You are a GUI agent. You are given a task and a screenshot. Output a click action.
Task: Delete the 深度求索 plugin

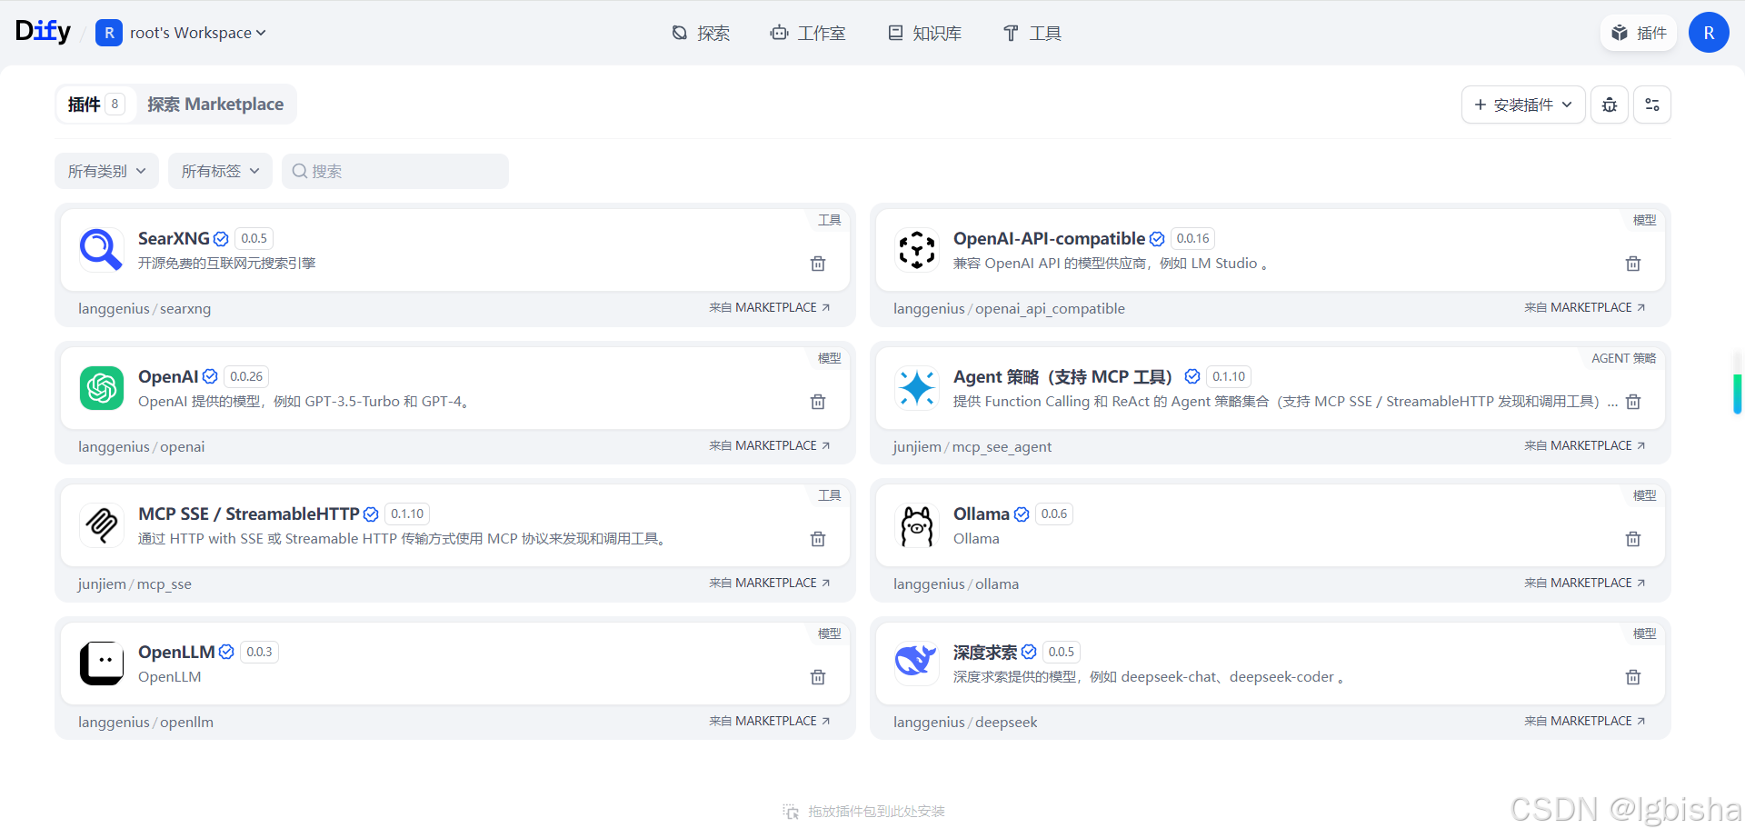click(x=1633, y=677)
